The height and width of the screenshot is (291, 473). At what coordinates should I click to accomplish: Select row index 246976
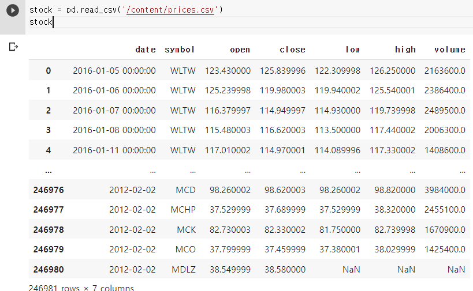pyautogui.click(x=49, y=190)
